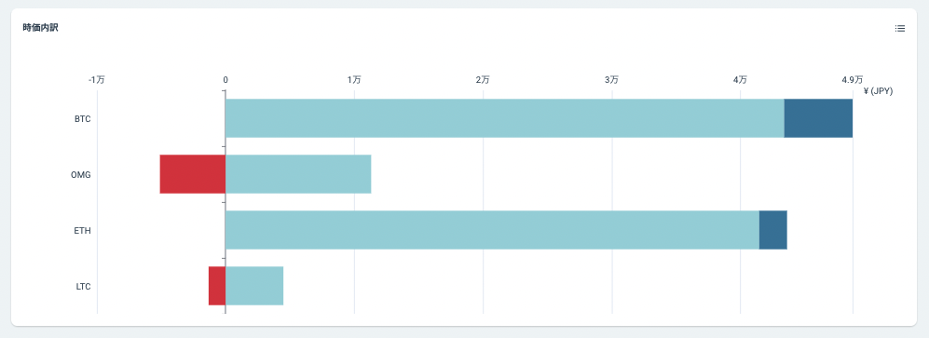Click the BTC axis label
The width and height of the screenshot is (929, 338).
(x=82, y=119)
